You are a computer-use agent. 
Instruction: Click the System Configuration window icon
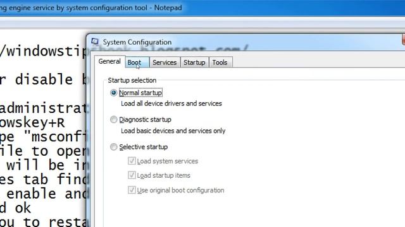(x=95, y=42)
